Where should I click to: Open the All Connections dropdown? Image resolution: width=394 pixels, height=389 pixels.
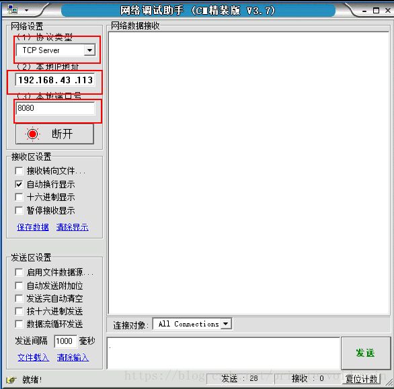tap(226, 324)
